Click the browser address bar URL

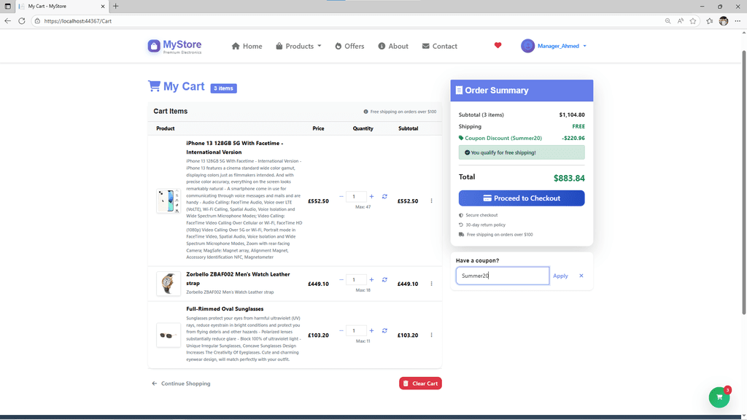(x=77, y=21)
